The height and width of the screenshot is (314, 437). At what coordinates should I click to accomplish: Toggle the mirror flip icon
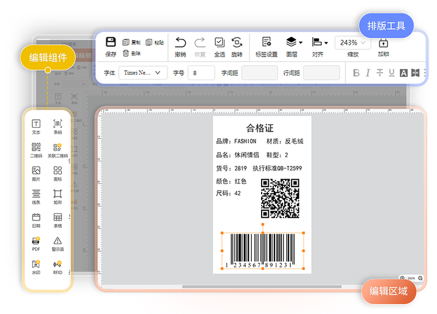point(415,73)
